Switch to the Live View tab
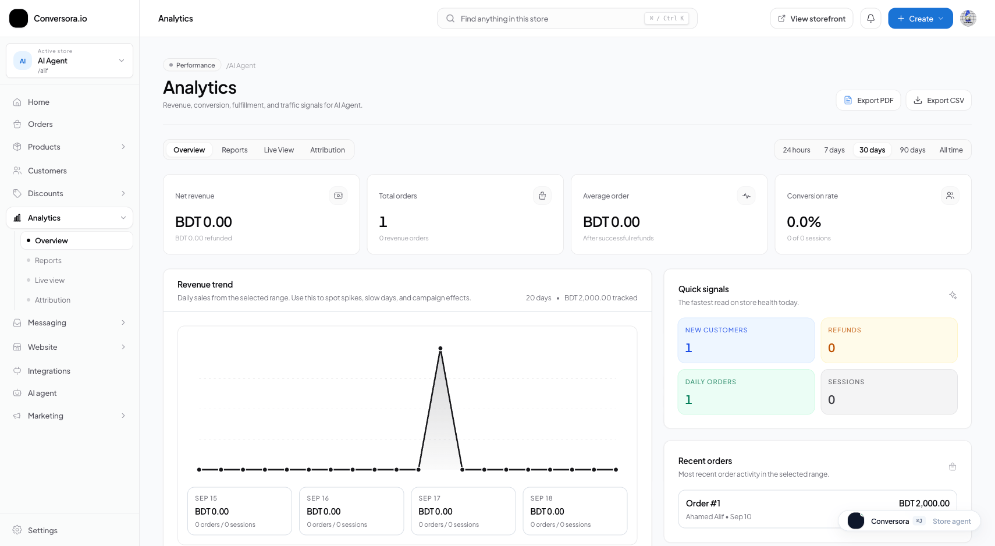This screenshot has width=995, height=546. tap(279, 150)
